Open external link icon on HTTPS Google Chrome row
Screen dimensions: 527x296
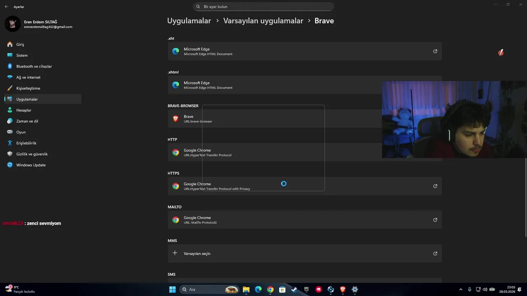(x=435, y=186)
